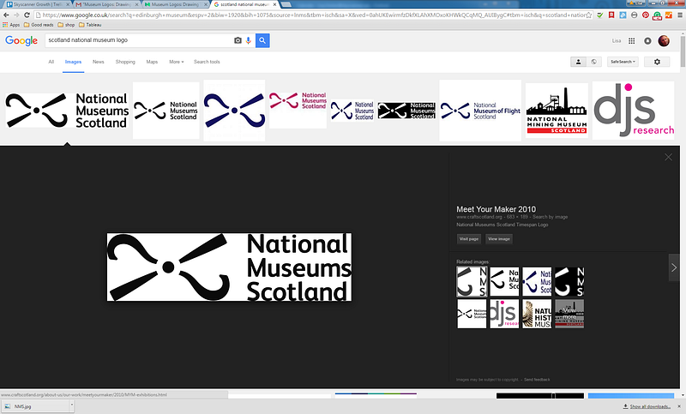Viewport: 686px width, 414px height.
Task: Click the Pinterest extension icon
Action: pos(646,15)
